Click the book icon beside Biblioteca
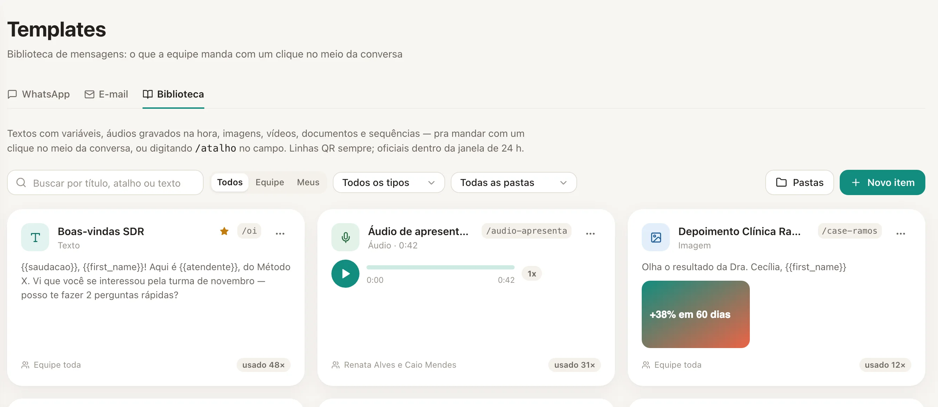The image size is (938, 407). pyautogui.click(x=147, y=94)
